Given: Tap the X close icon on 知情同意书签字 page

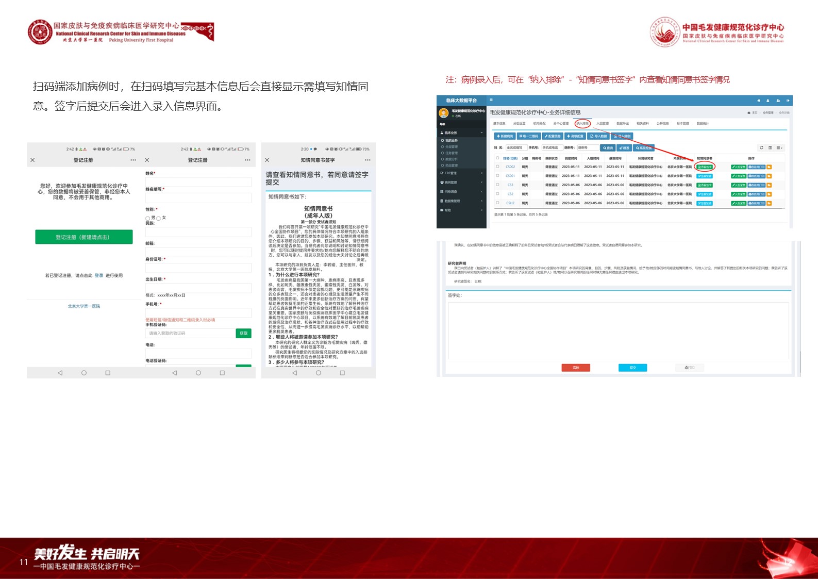Looking at the screenshot, I should coord(267,160).
